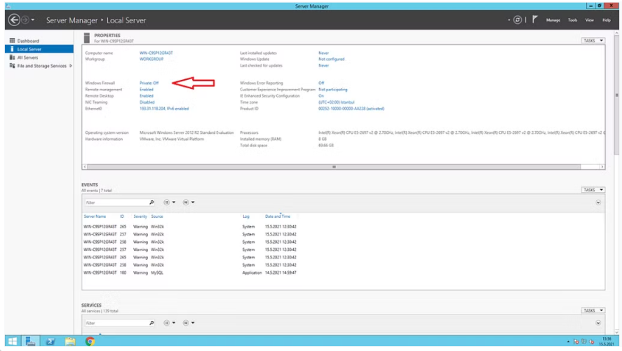
Task: Open the Tools menu
Action: pyautogui.click(x=572, y=20)
